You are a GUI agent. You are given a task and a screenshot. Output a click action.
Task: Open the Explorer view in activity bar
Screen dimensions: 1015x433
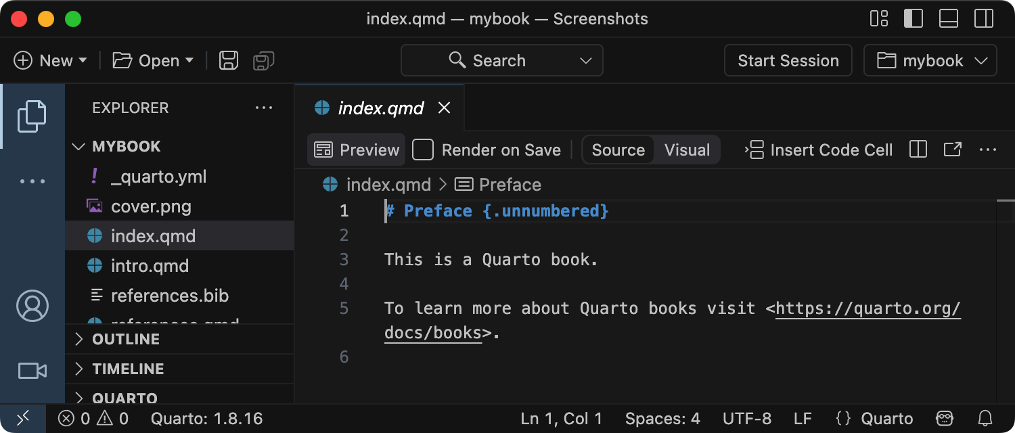tap(32, 116)
